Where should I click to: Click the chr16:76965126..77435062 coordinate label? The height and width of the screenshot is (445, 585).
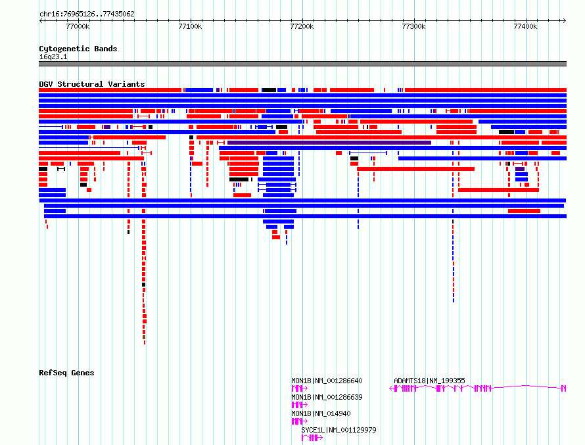tap(87, 14)
